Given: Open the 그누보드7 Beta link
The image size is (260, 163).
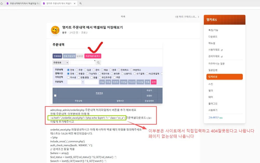Looking at the screenshot, I should pos(215,118).
